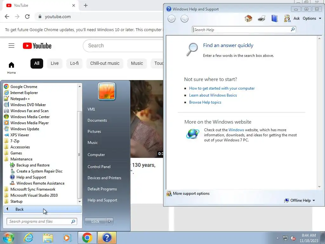Open Windows Explorer from taskbar

48,238
